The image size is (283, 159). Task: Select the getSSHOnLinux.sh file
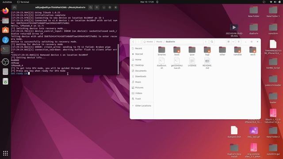(177, 63)
